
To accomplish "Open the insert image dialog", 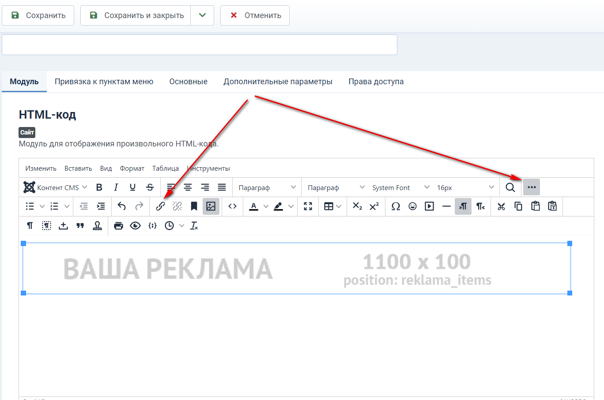I will 211,206.
